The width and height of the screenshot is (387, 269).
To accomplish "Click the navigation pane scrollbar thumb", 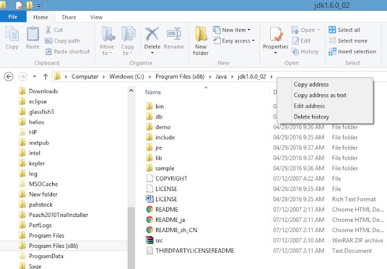I will 131,238.
